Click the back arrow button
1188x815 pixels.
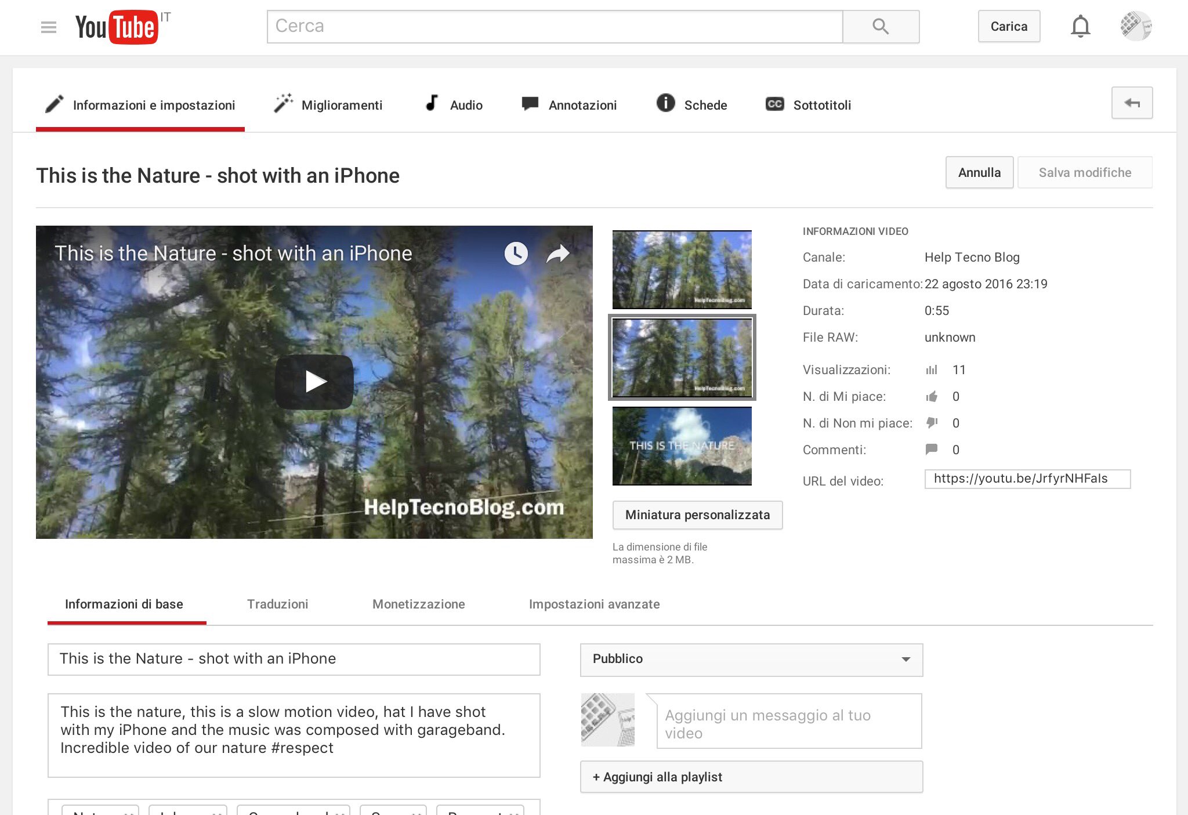(x=1132, y=103)
